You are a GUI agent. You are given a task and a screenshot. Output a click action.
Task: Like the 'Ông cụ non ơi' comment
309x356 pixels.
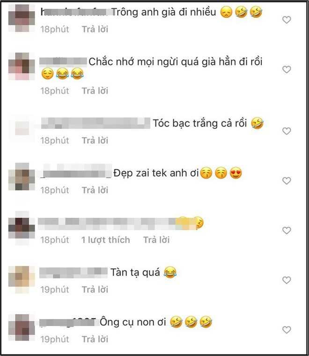pyautogui.click(x=287, y=330)
